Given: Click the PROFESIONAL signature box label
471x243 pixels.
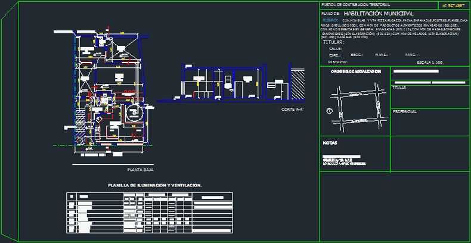Looking at the screenshot, I should point(405,111).
